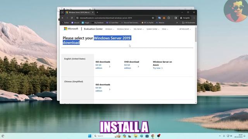Viewport: 248px width, 139px height.
Task: Open the Imgglp bookmark
Action: pyautogui.click(x=85, y=23)
